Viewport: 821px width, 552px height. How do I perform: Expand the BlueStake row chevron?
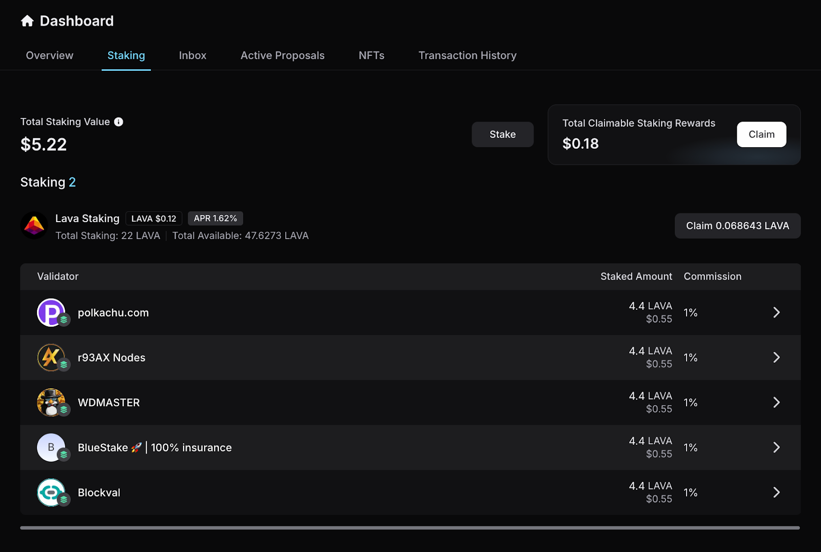(776, 447)
